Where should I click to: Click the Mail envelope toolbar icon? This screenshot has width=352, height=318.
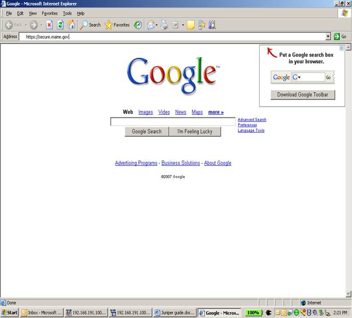(151, 25)
